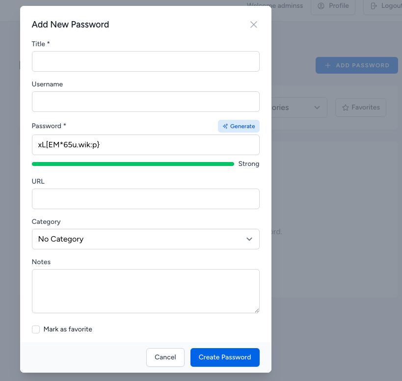Click the green password strength bar
Screen dimensions: 402x381
tap(133, 164)
